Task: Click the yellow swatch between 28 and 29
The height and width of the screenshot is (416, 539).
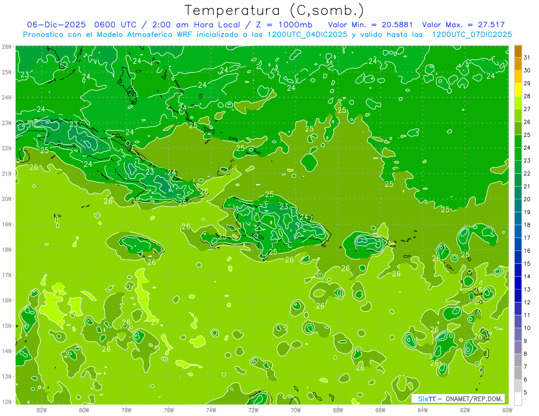Action: click(518, 90)
